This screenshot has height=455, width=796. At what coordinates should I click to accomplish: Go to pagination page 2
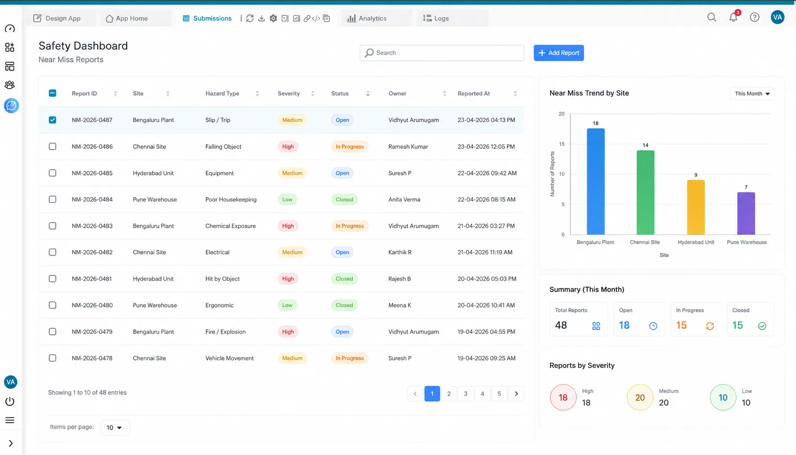449,394
